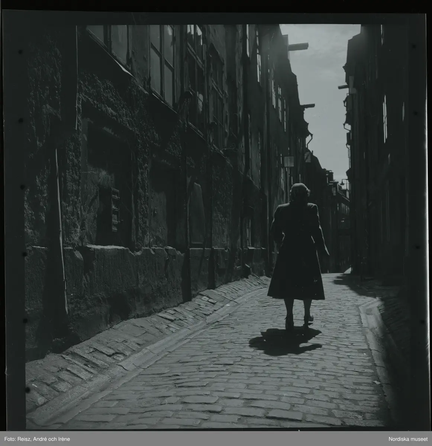Click the vertical drainpipe on the left wall
The height and width of the screenshot is (446, 432).
point(59,223)
